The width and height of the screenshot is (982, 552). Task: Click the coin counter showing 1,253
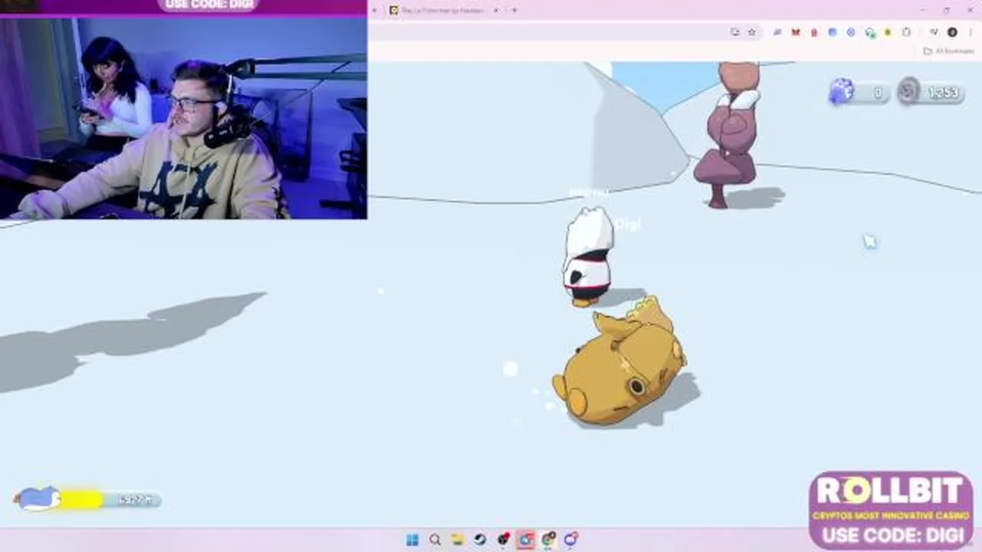[931, 92]
